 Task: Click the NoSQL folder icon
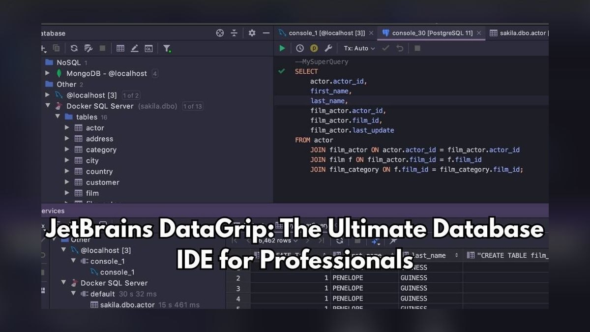point(49,62)
